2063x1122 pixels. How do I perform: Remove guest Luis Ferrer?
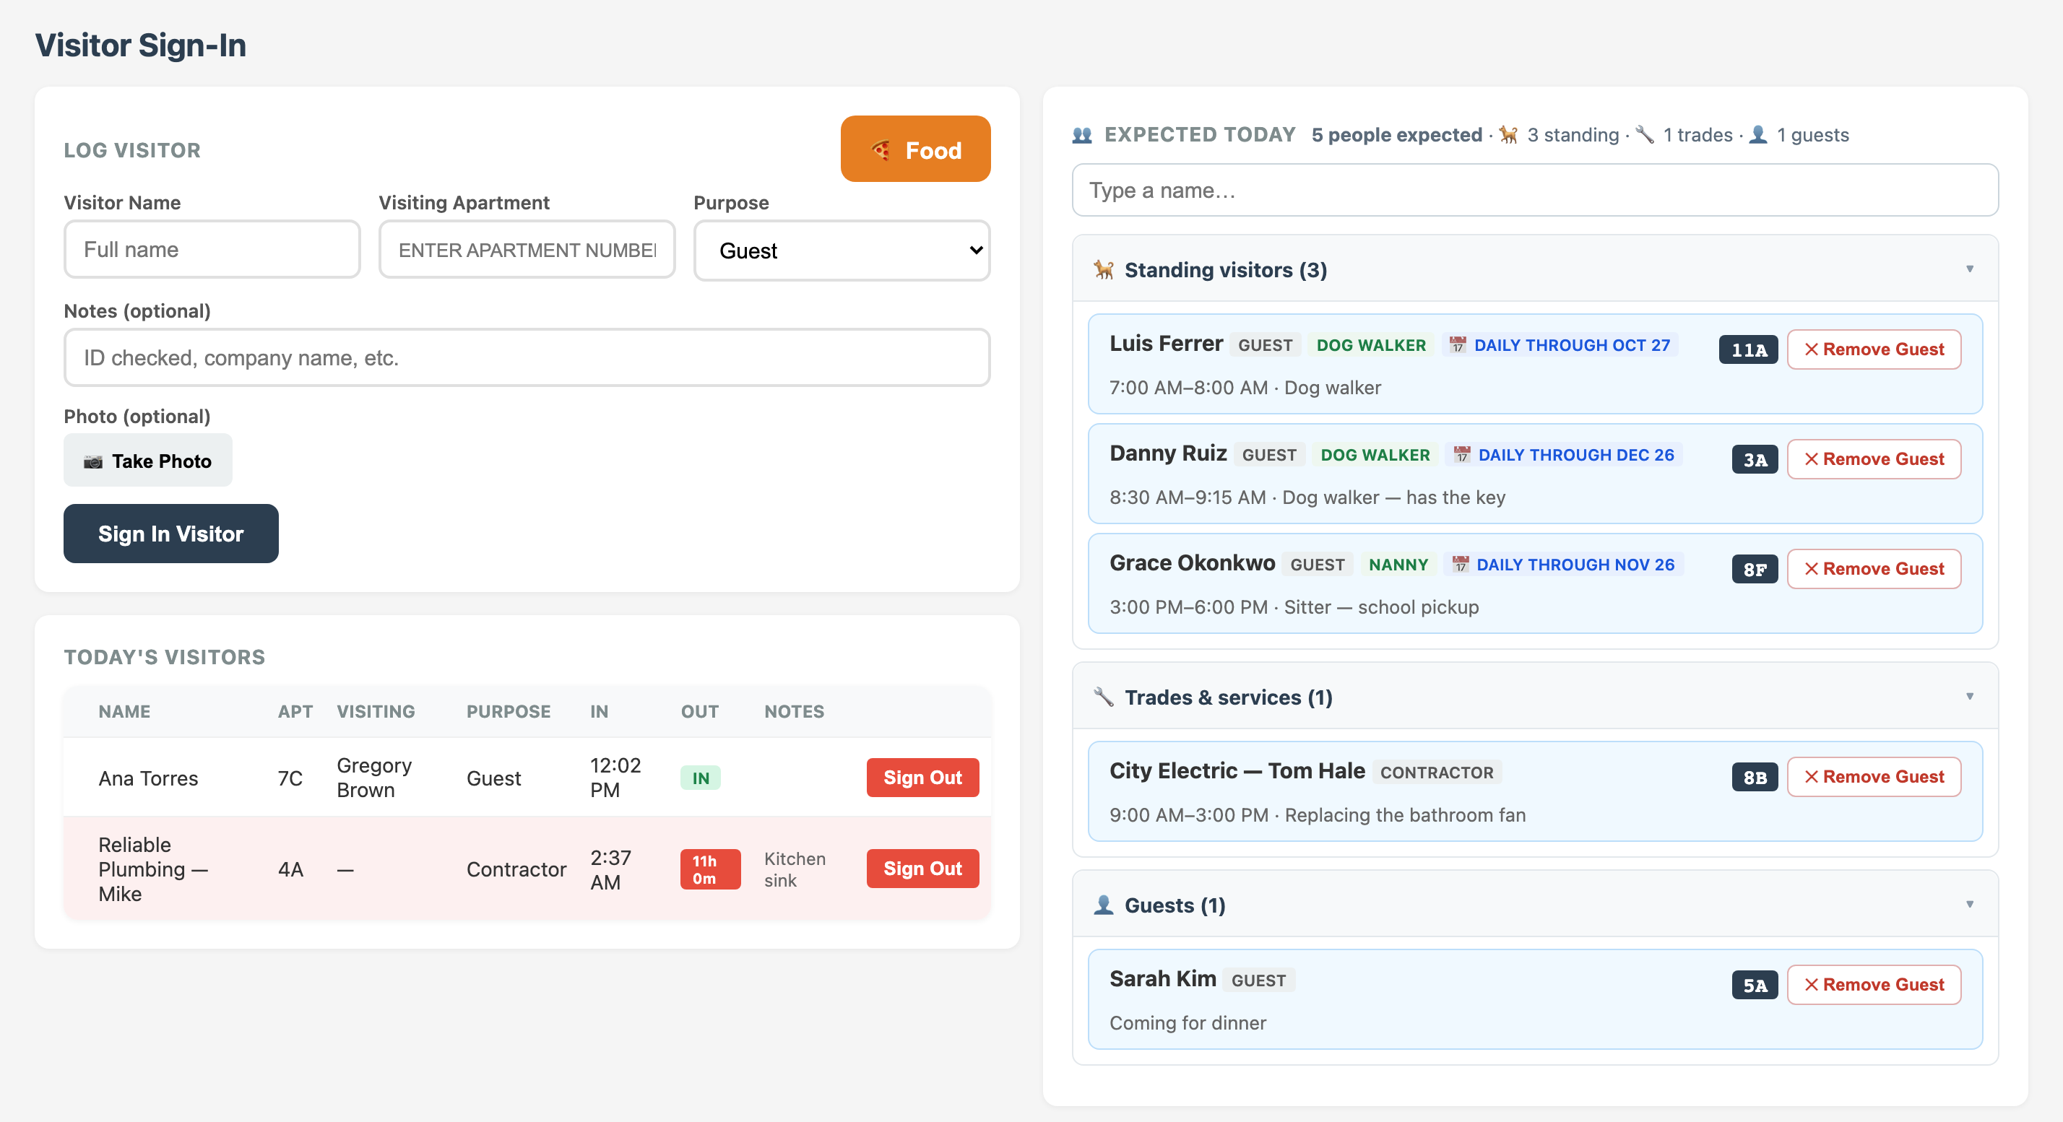click(x=1873, y=349)
